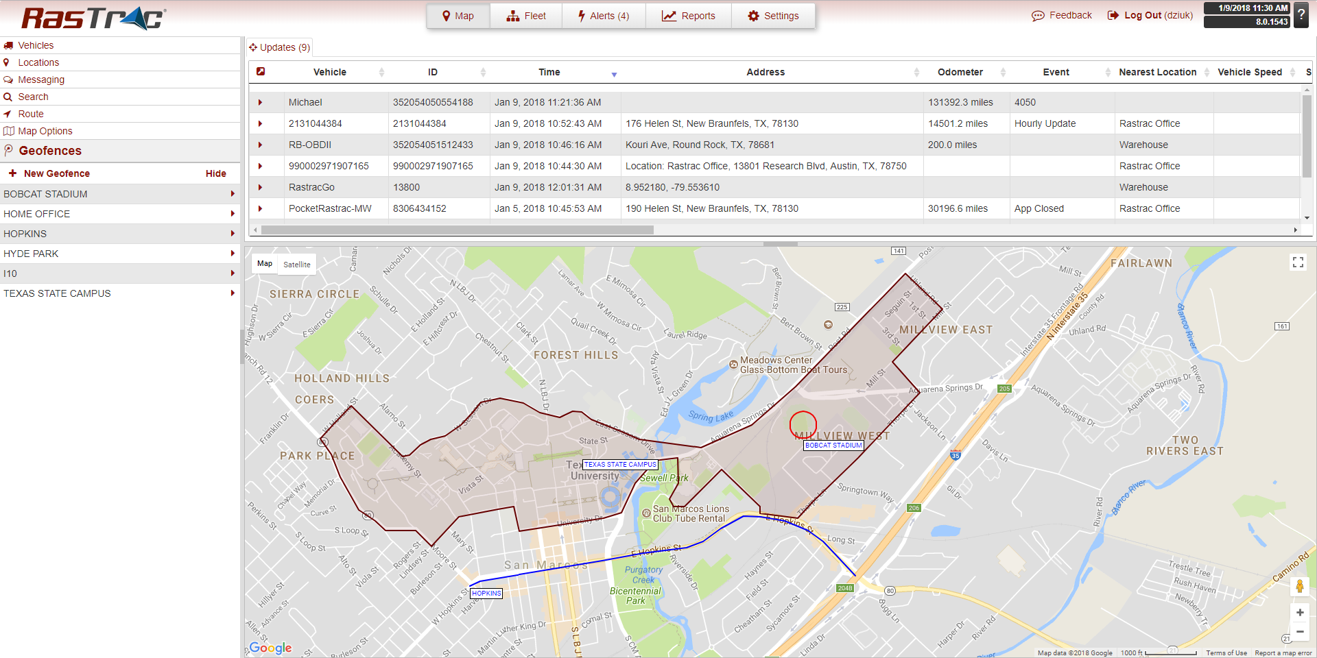Screen dimensions: 1317x658
Task: Open the help question mark icon
Action: coord(1301,14)
